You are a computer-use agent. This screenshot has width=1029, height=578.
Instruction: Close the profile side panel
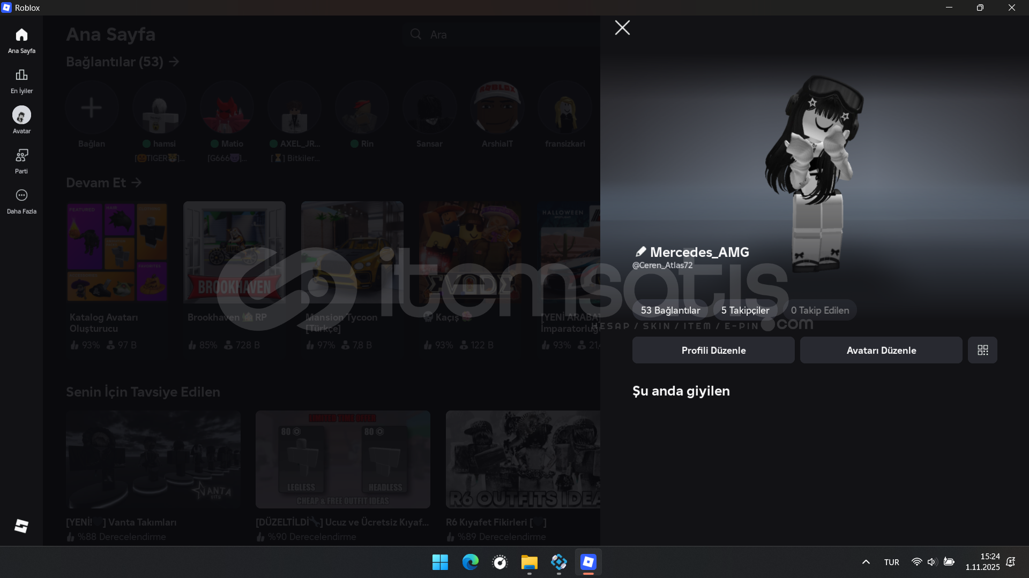622,28
